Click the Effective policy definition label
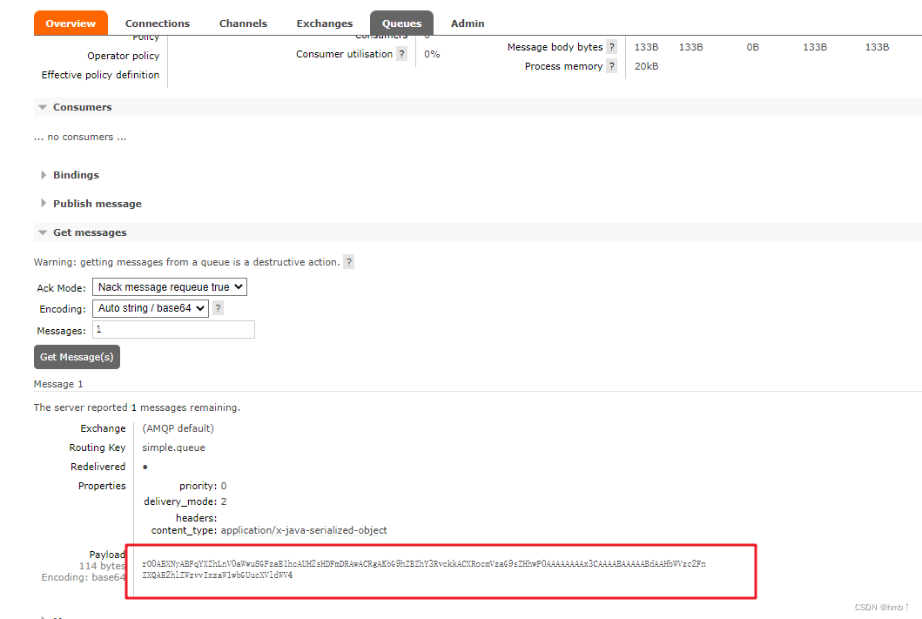The image size is (922, 619). pos(100,75)
